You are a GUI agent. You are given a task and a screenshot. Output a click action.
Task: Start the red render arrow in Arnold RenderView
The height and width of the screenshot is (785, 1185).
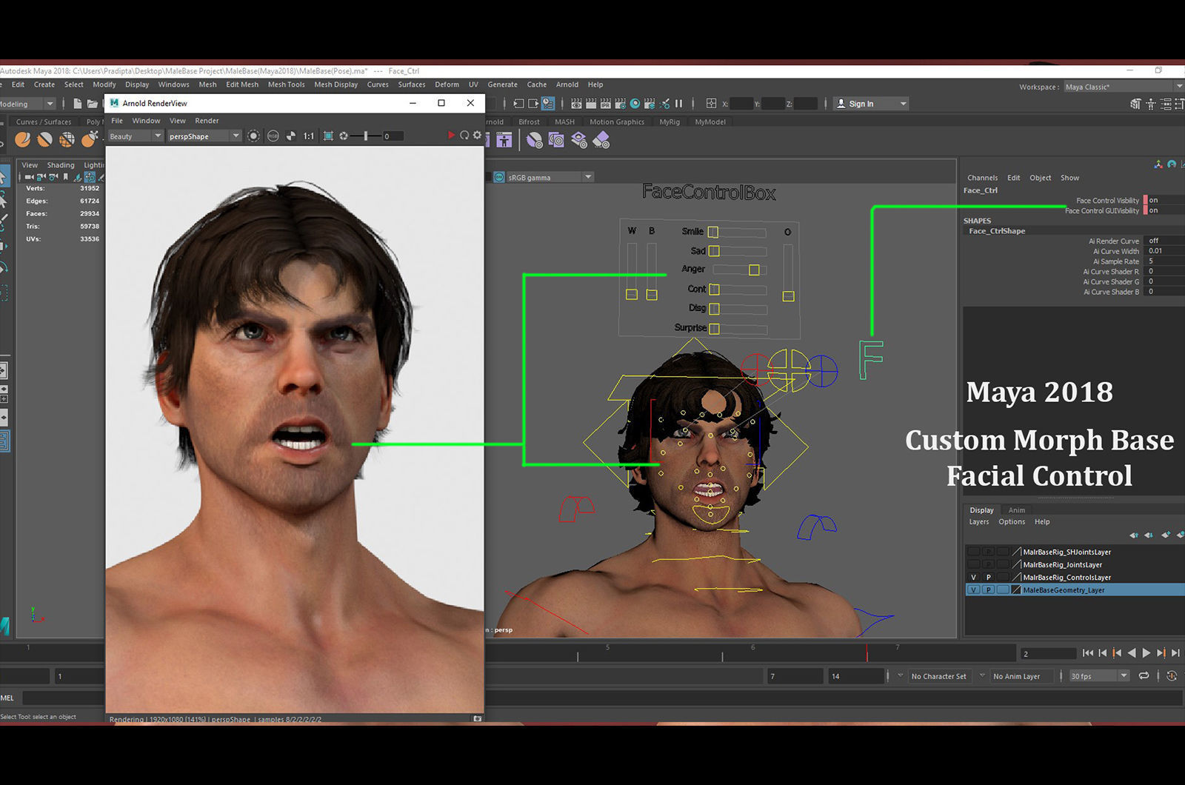coord(451,136)
